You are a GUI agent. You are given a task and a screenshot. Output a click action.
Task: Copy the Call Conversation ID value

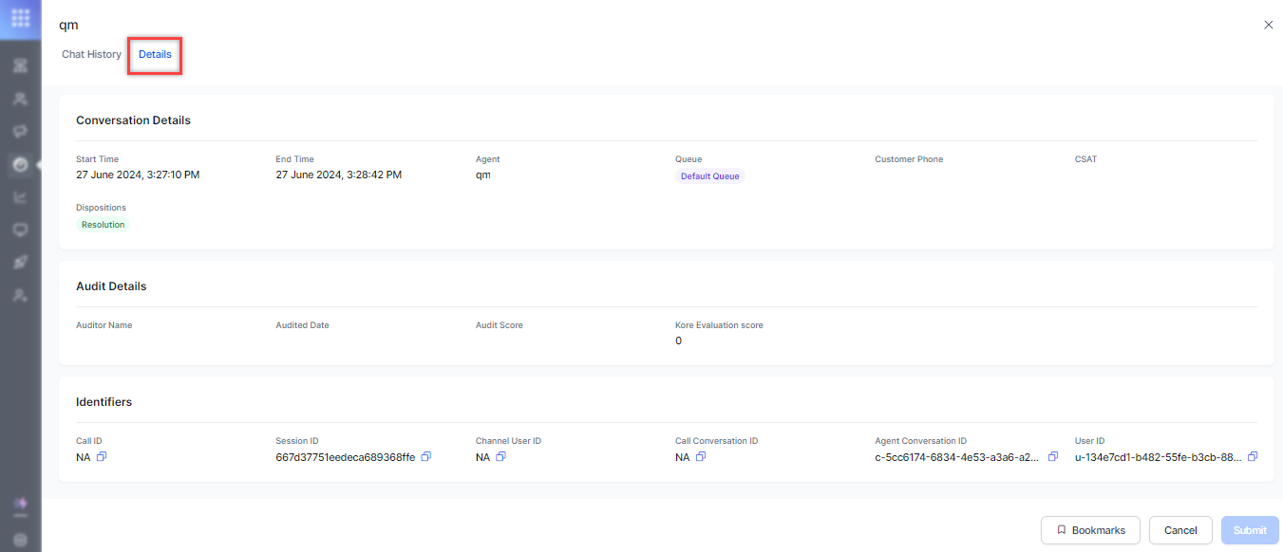[x=701, y=457]
